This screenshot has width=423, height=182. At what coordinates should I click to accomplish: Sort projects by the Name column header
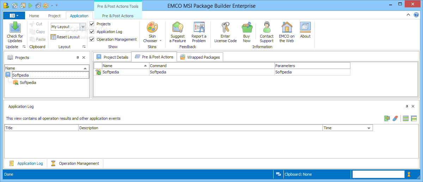click(x=47, y=68)
